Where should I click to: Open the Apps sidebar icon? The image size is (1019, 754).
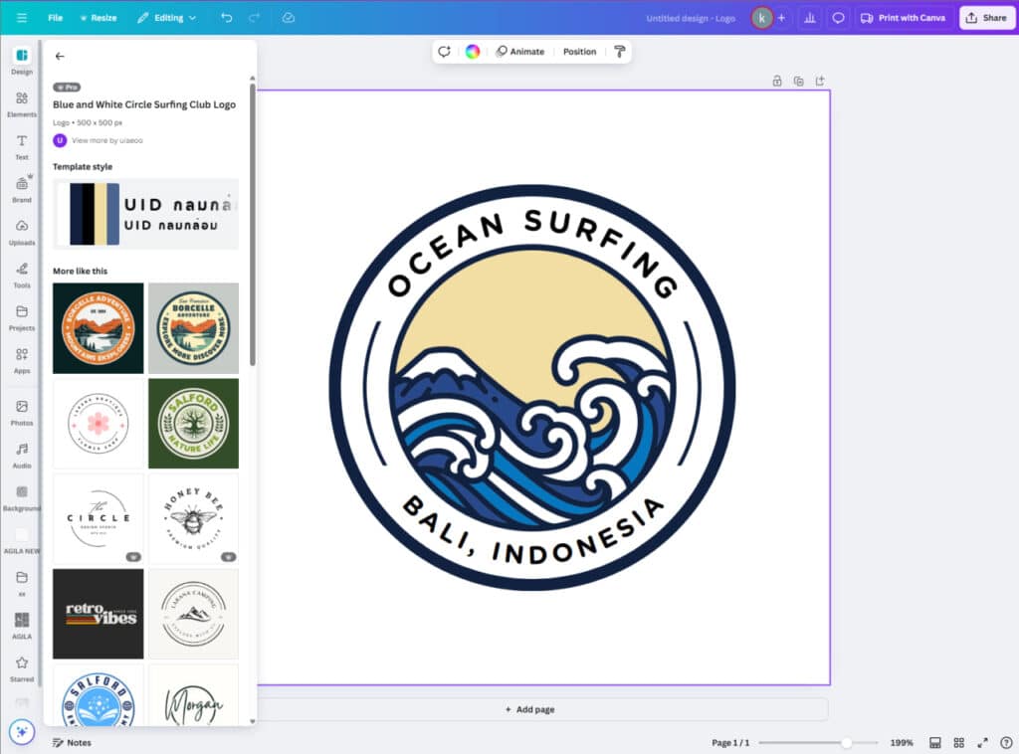point(22,360)
